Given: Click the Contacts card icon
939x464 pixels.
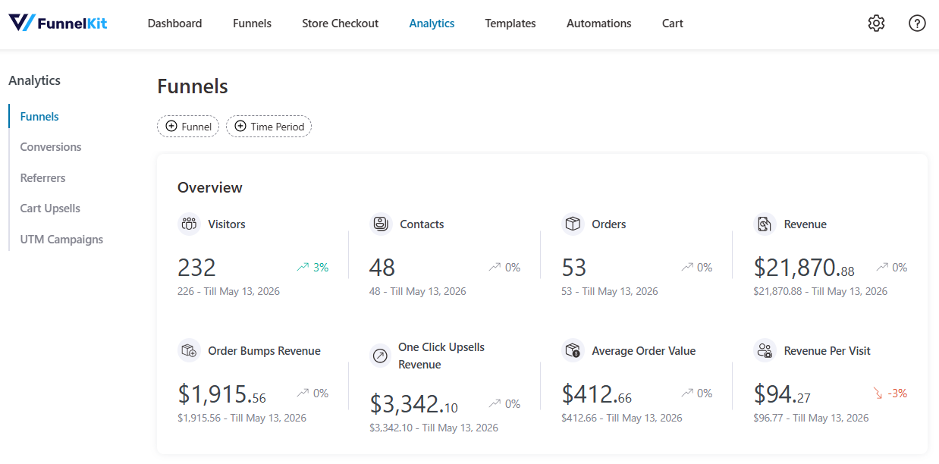Looking at the screenshot, I should point(381,224).
